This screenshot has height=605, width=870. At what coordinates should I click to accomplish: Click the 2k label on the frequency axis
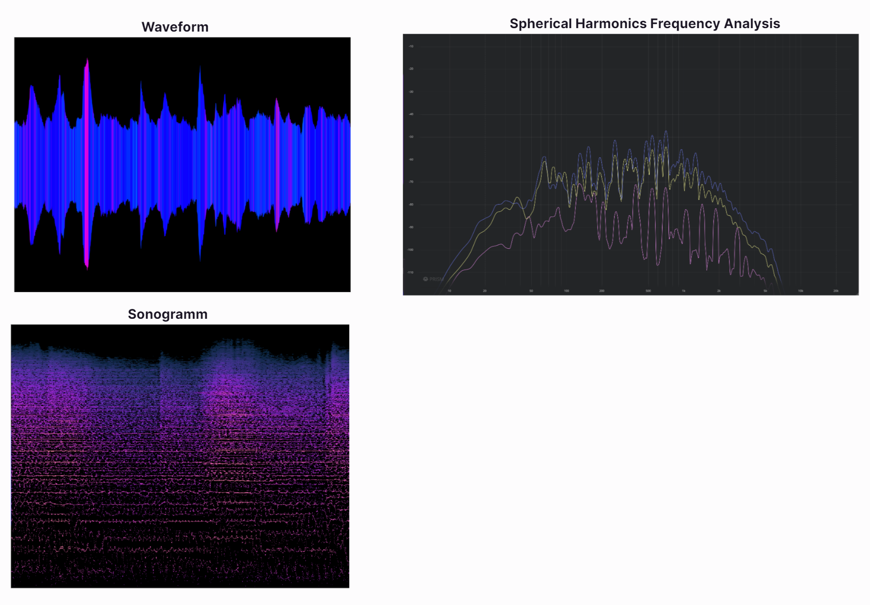tap(719, 291)
